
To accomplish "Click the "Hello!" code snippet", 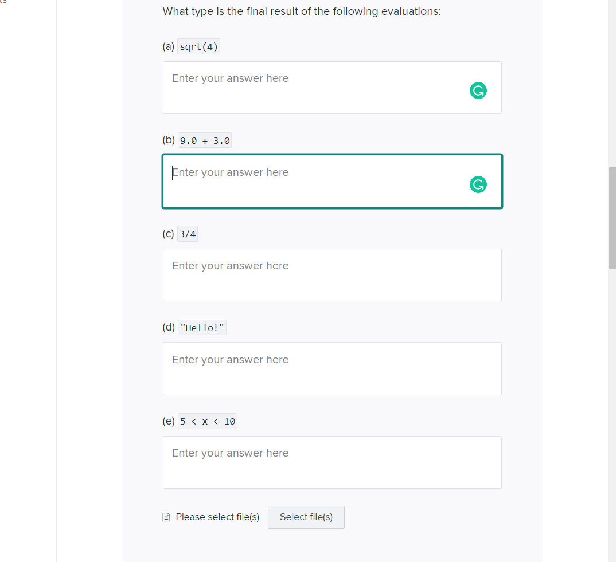I will [x=202, y=328].
